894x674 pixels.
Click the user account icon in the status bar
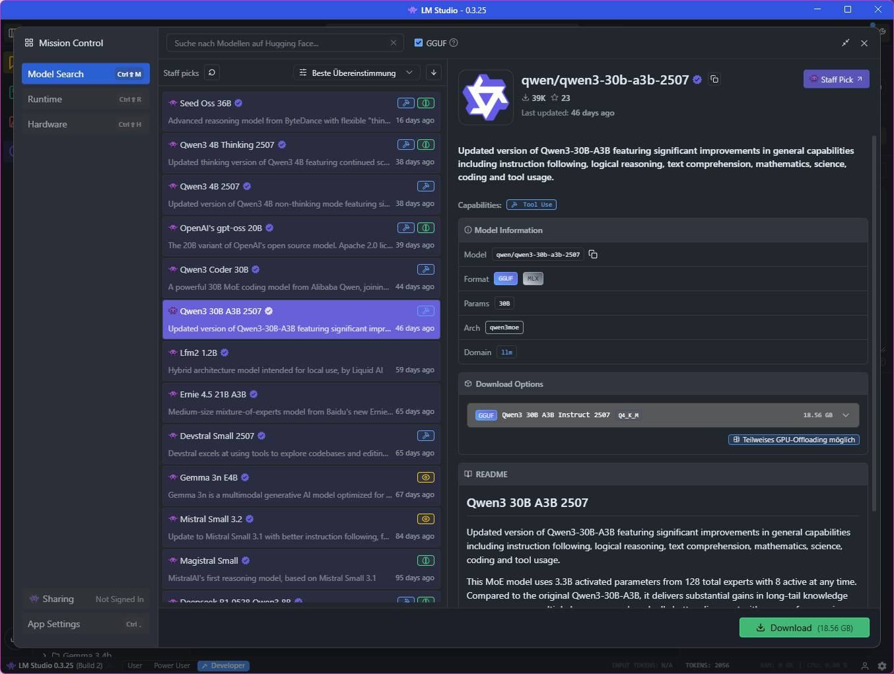865,666
